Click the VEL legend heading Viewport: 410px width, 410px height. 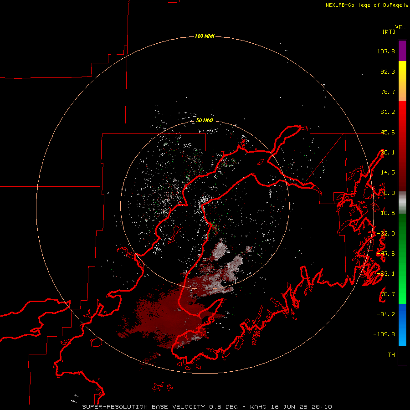[x=400, y=27]
